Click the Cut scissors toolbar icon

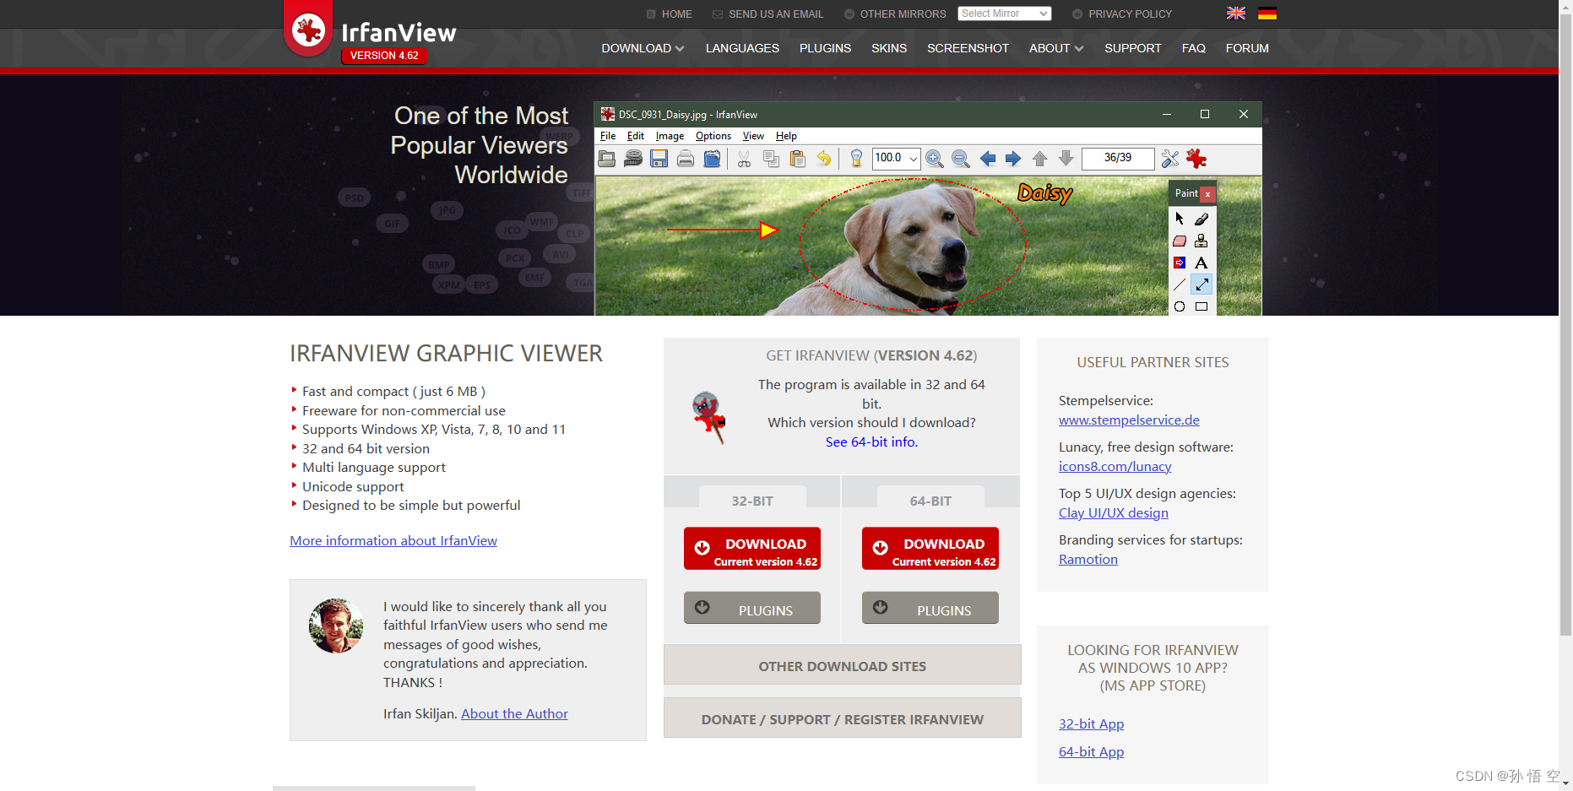pyautogui.click(x=744, y=159)
